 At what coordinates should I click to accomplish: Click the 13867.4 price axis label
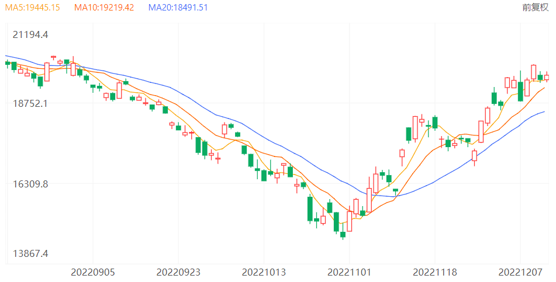tap(30, 253)
